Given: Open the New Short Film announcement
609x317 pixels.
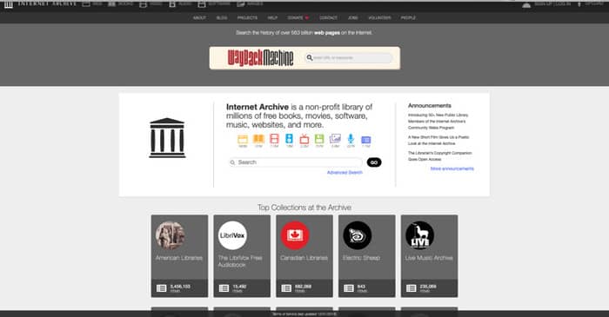Looking at the screenshot, I should click(x=438, y=141).
